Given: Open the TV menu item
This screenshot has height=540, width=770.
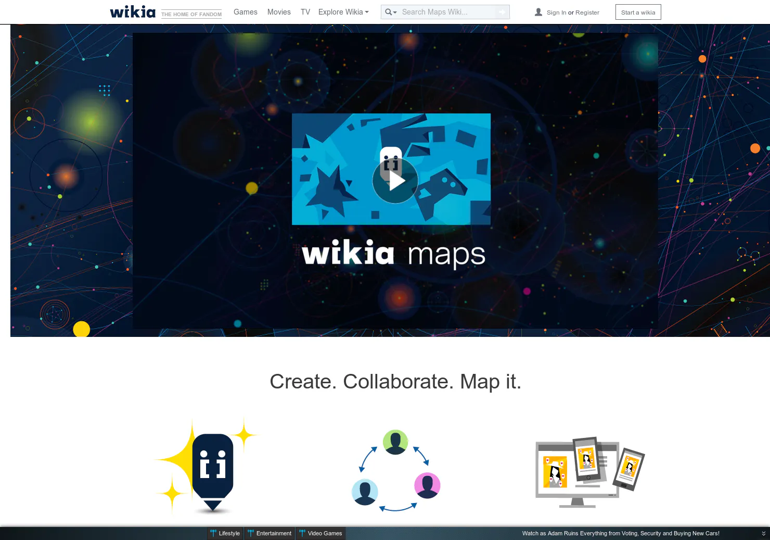Looking at the screenshot, I should [x=305, y=12].
